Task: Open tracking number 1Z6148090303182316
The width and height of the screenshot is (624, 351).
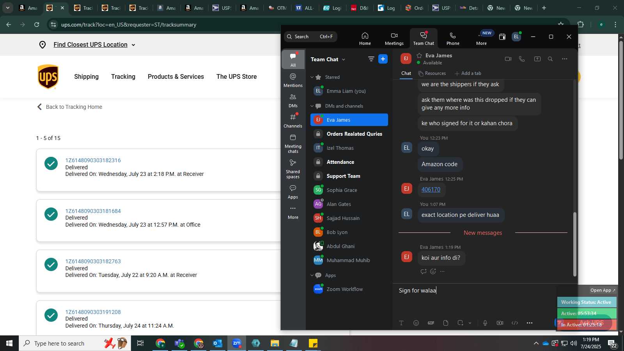Action: (93, 160)
